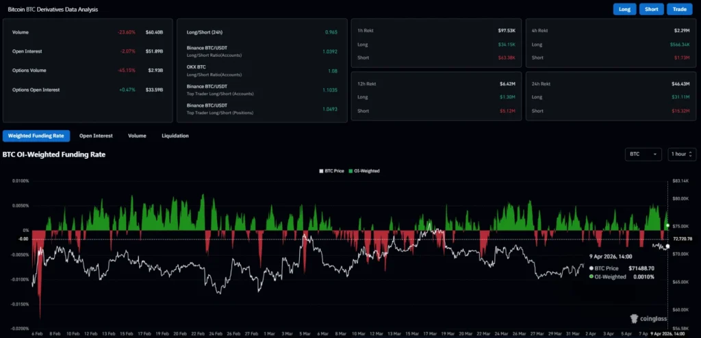Select the Weighted Funding Rate tab

(36, 135)
